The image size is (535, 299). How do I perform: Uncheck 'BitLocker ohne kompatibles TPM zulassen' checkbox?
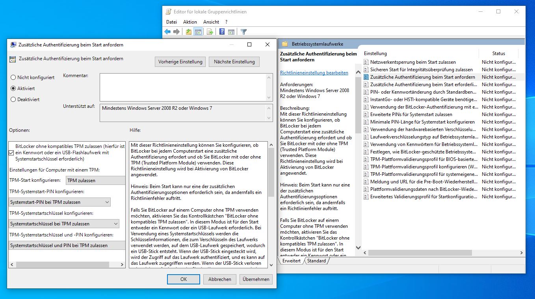click(x=11, y=153)
